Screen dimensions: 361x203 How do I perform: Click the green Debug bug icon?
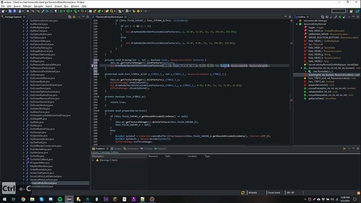pos(61,11)
